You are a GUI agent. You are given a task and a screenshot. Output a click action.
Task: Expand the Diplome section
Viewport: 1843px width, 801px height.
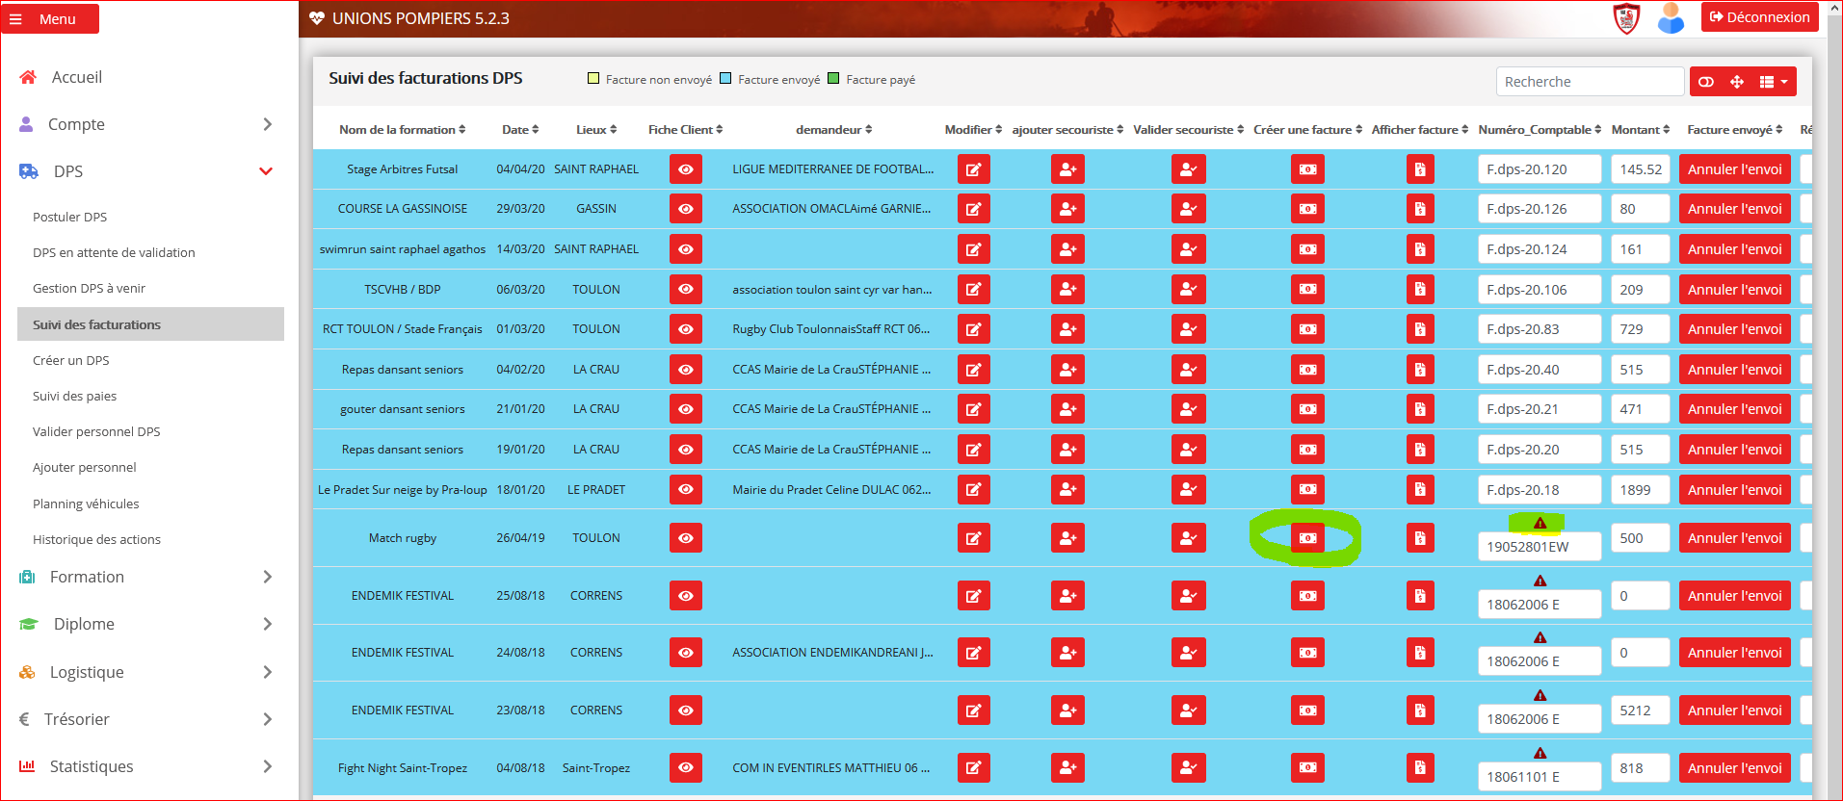[x=150, y=624]
